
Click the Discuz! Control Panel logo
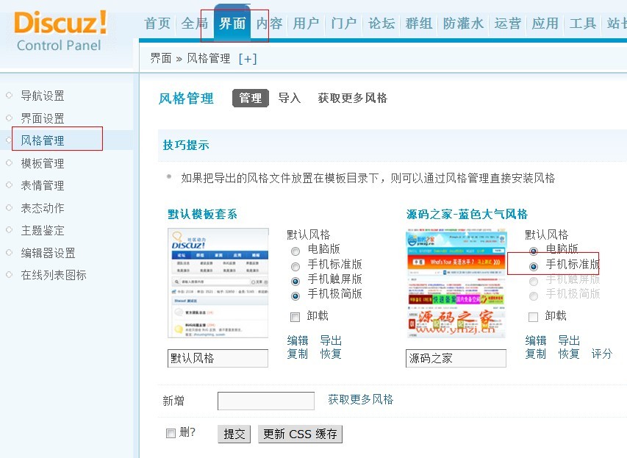(x=60, y=31)
